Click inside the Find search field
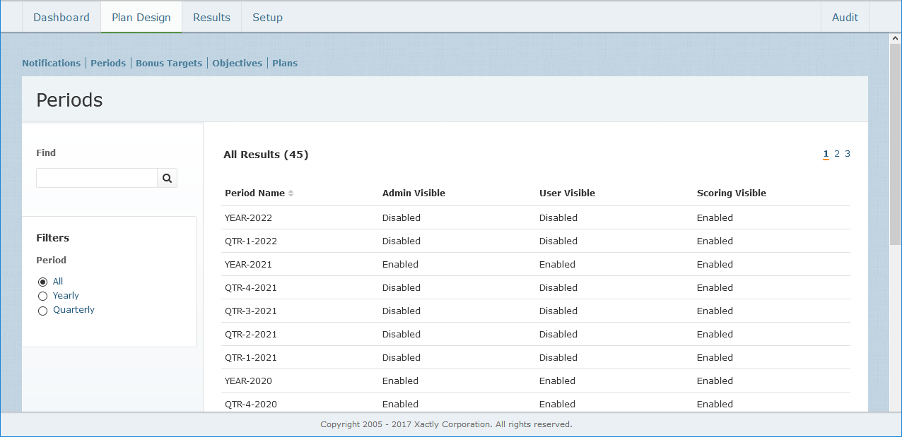Image resolution: width=902 pixels, height=437 pixels. point(97,179)
